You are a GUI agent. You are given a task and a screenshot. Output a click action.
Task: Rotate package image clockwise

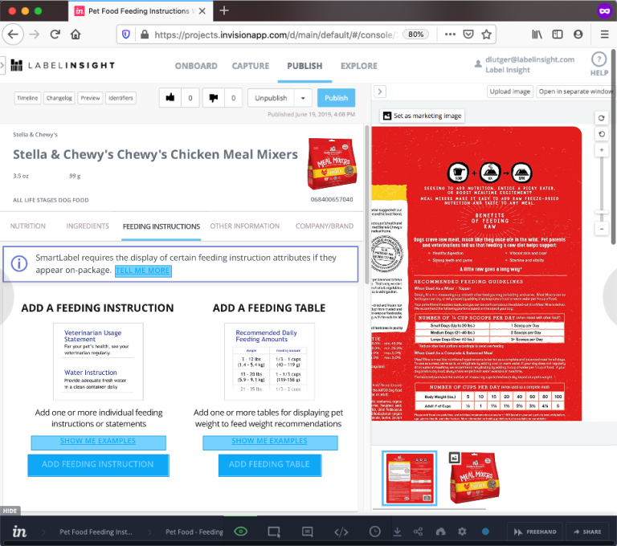[601, 117]
